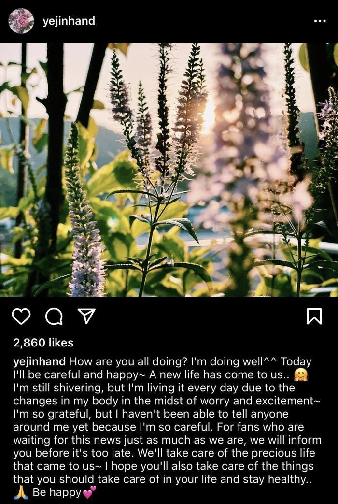
Task: Open the three-dot more options menu
Action: tap(320, 21)
